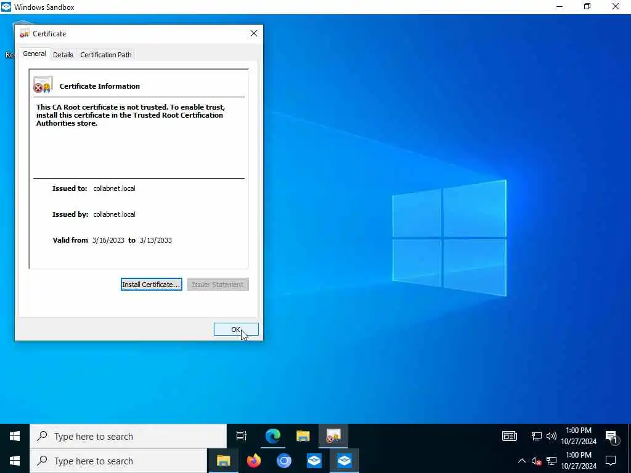The width and height of the screenshot is (631, 473).
Task: Open News and interests in sandbox taskbar
Action: tap(510, 436)
